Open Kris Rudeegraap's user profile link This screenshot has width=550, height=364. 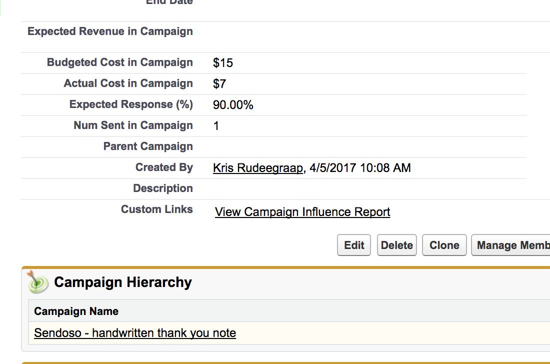click(258, 168)
